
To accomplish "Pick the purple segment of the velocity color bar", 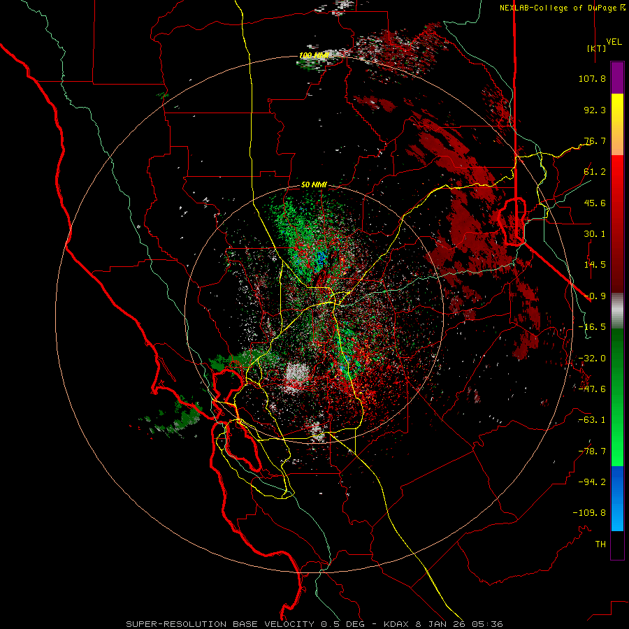I will click(617, 78).
